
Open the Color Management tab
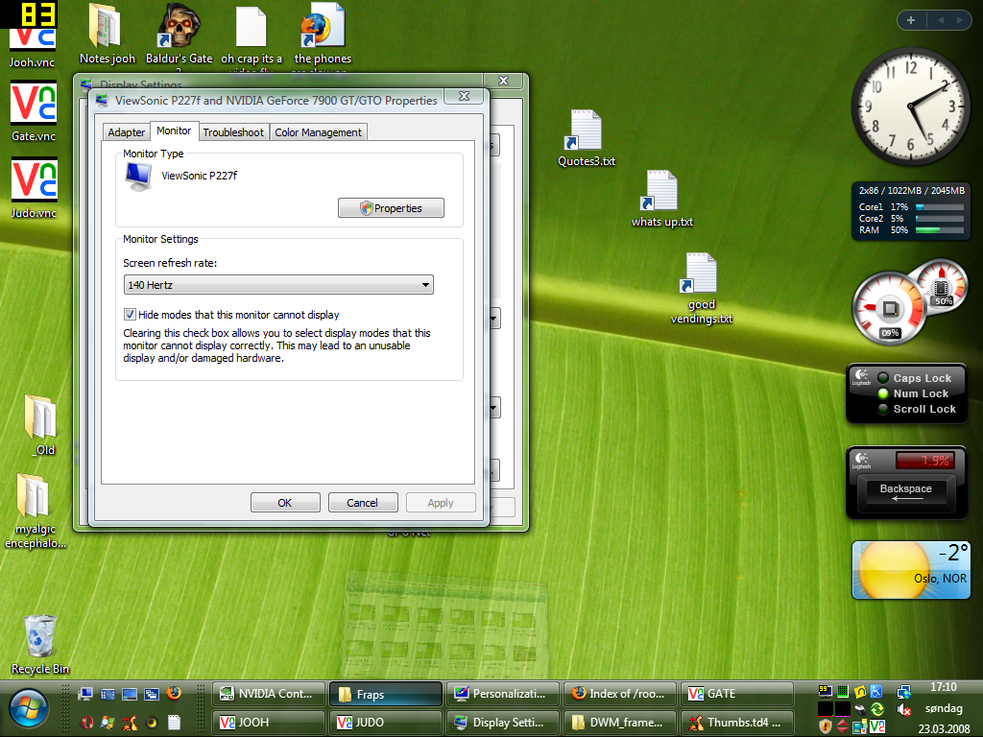click(318, 132)
